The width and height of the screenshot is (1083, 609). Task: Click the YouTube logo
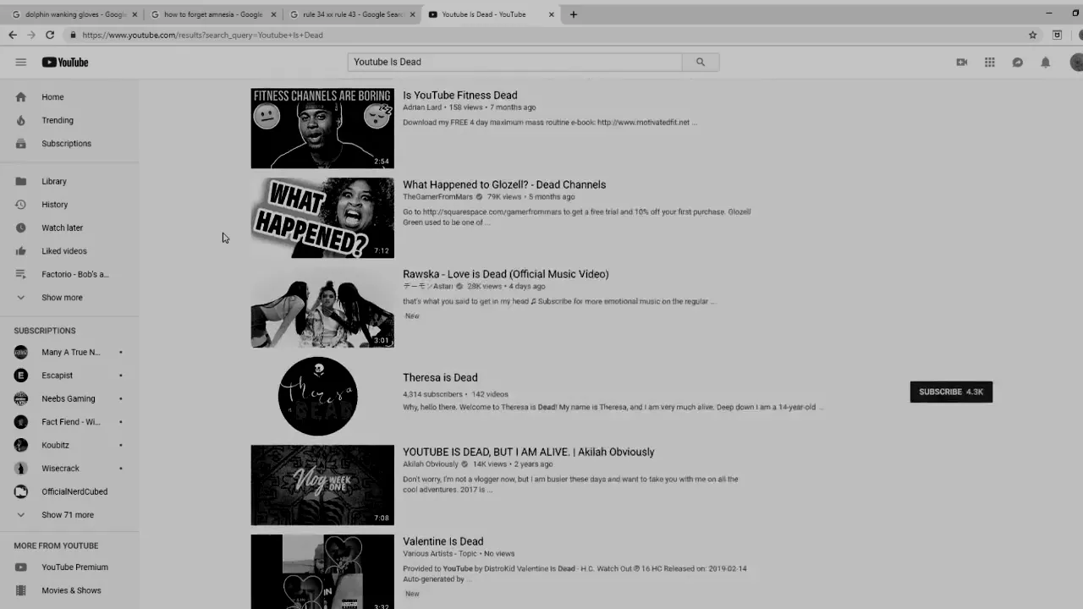click(65, 62)
